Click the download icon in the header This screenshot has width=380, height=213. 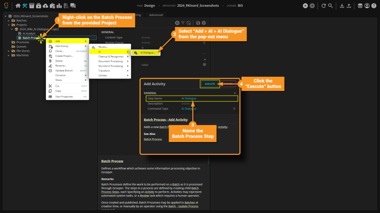[x=342, y=6]
